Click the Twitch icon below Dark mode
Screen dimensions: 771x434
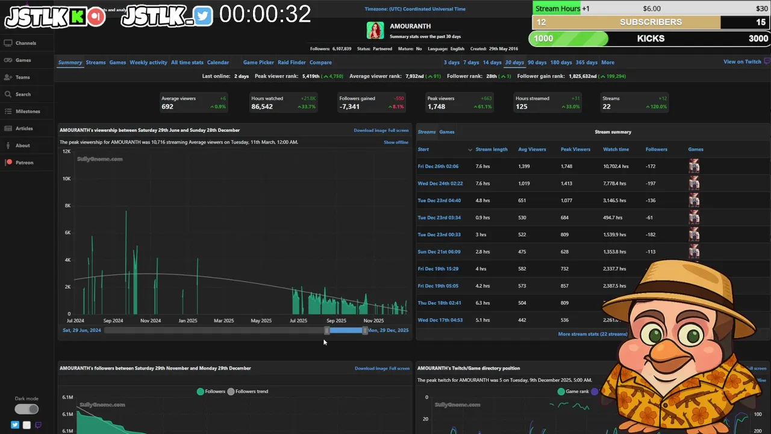click(x=38, y=425)
